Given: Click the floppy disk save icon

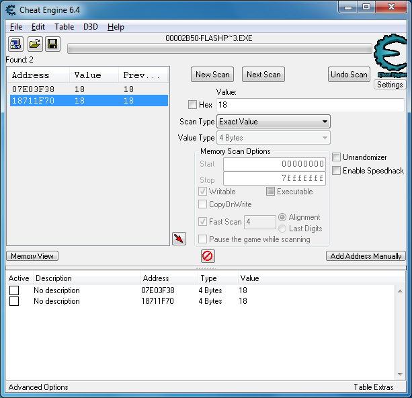Looking at the screenshot, I should click(x=52, y=44).
